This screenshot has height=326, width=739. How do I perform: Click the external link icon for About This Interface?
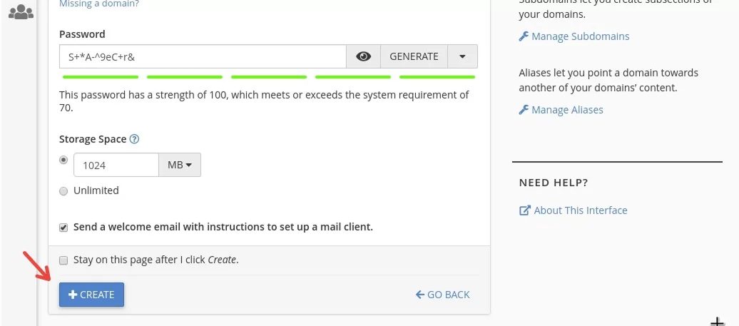[524, 210]
